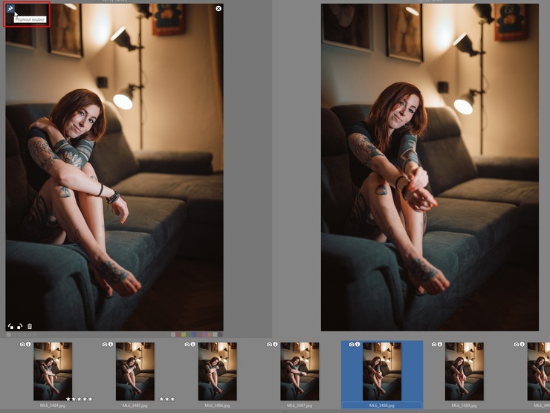Click the file name ML6_3489.jpg

[x=465, y=406]
